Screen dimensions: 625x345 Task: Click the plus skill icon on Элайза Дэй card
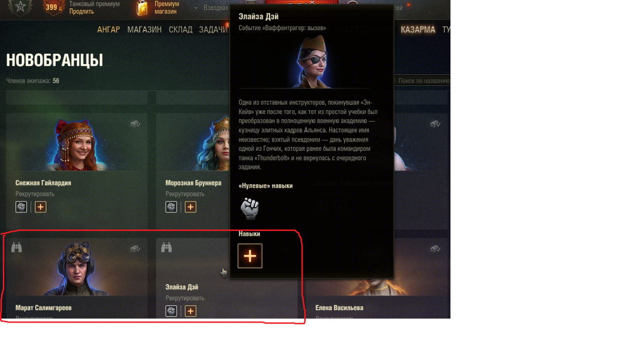191,311
